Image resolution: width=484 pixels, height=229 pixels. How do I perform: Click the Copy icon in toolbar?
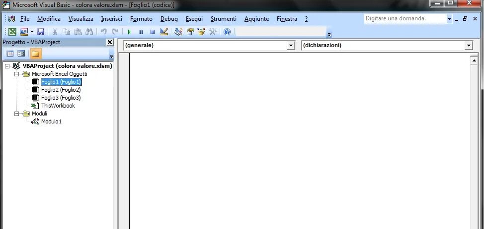click(67, 32)
